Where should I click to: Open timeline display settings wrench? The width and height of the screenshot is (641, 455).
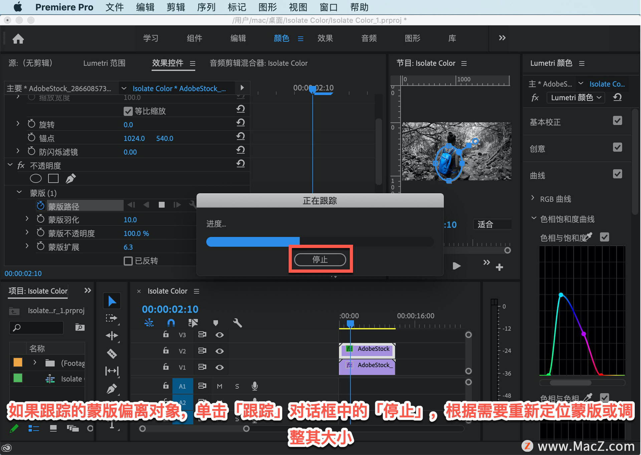(237, 323)
